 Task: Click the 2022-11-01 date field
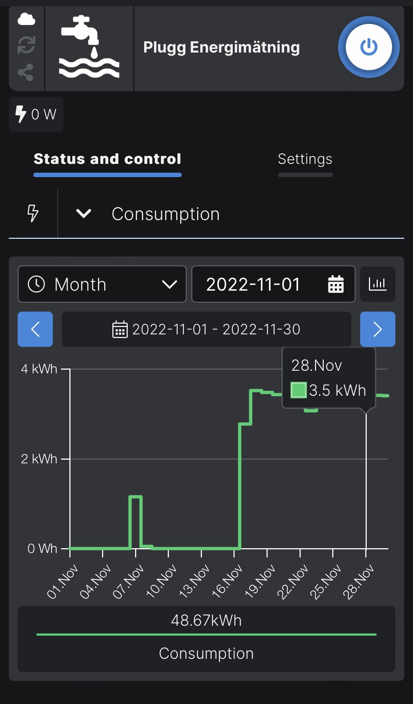(253, 284)
